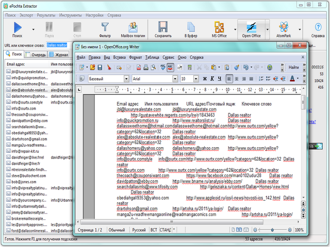Viewport: 330px width, 247px height.
Task: Click the font color A icon
Action: pyautogui.click(x=292, y=79)
